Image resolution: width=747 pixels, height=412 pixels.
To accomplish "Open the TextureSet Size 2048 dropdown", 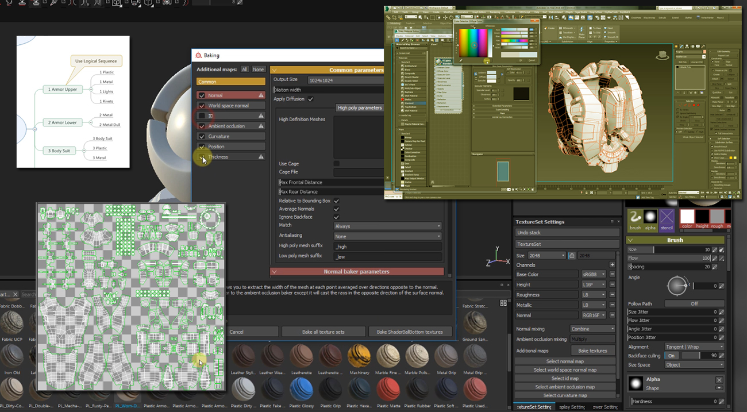I will (546, 256).
